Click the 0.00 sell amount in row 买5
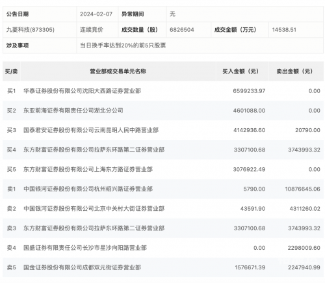 coord(315,169)
